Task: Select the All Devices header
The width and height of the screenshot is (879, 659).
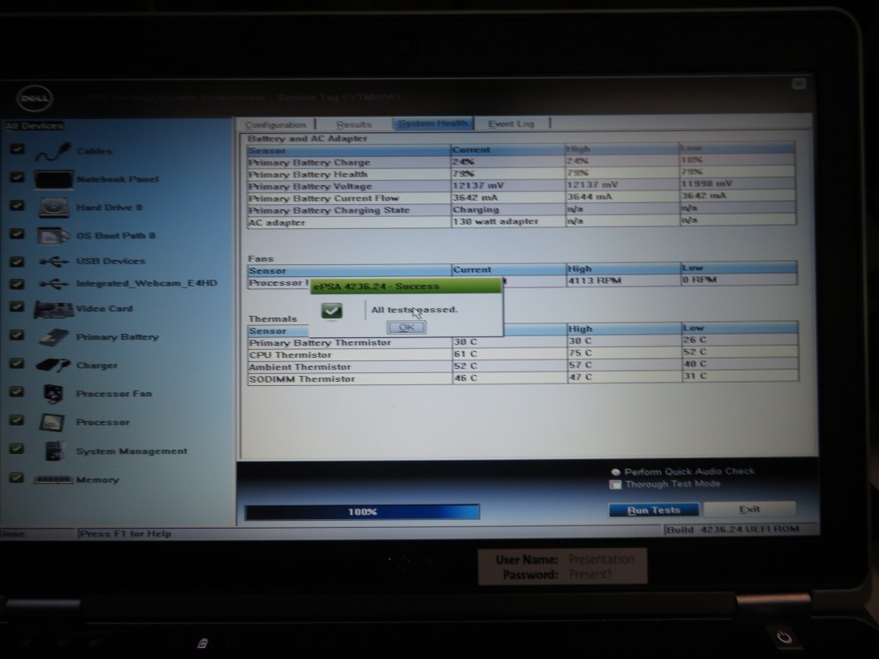Action: click(x=34, y=125)
